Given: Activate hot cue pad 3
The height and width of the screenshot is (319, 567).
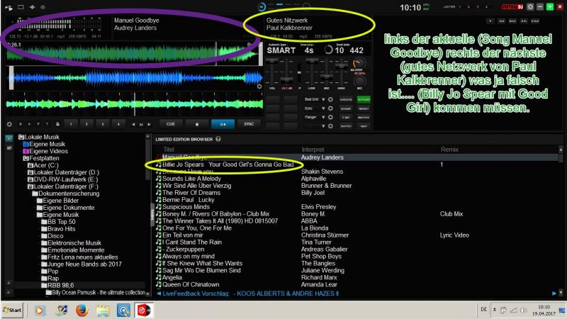Looking at the screenshot, I should [x=103, y=124].
